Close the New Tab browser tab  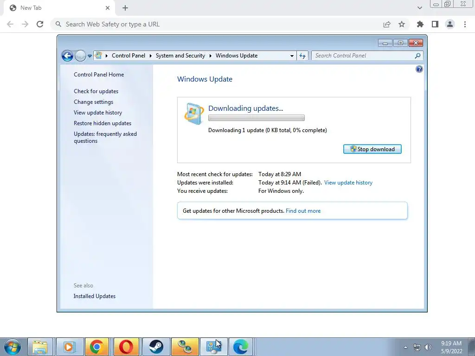[108, 8]
